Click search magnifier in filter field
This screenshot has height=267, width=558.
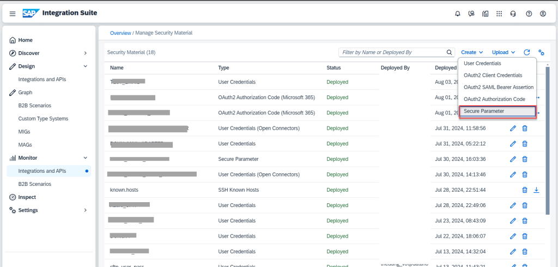(x=450, y=52)
